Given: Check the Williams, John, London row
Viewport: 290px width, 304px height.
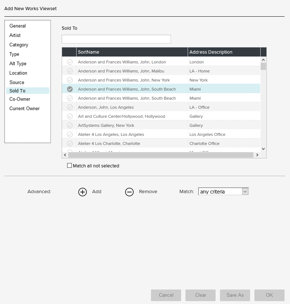Looking at the screenshot, I should (x=70, y=62).
